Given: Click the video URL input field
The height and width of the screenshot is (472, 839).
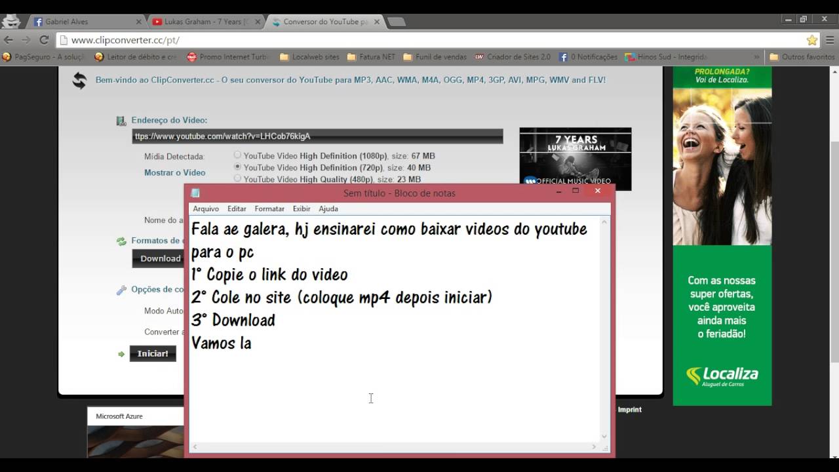Looking at the screenshot, I should point(318,136).
